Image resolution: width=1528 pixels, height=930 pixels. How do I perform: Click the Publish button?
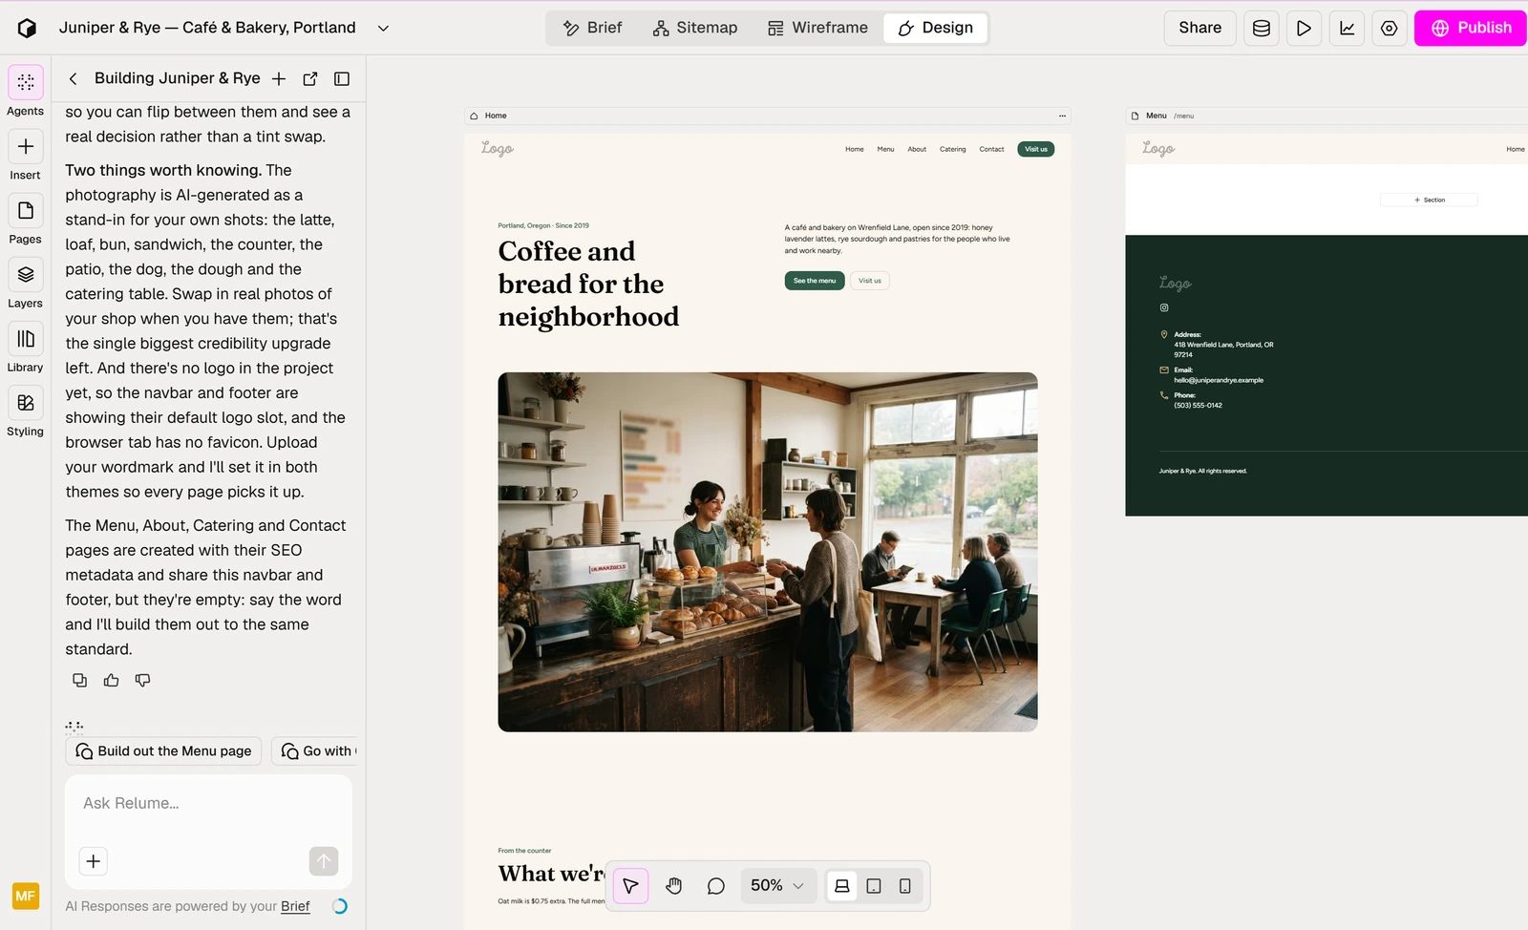[x=1471, y=28]
